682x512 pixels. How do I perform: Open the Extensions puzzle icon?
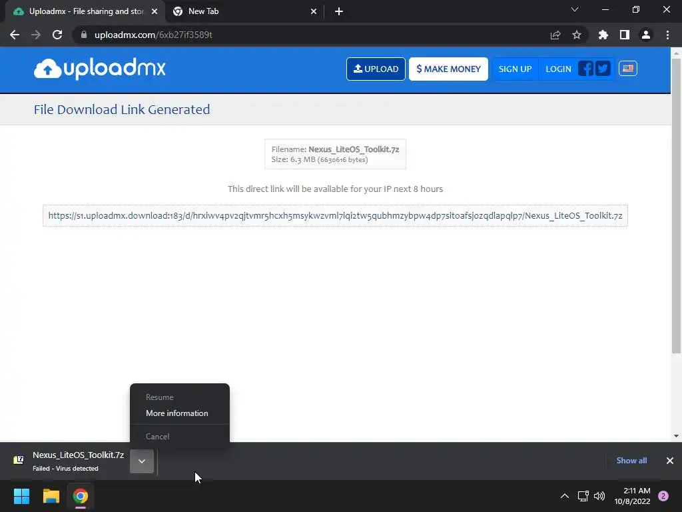point(603,35)
